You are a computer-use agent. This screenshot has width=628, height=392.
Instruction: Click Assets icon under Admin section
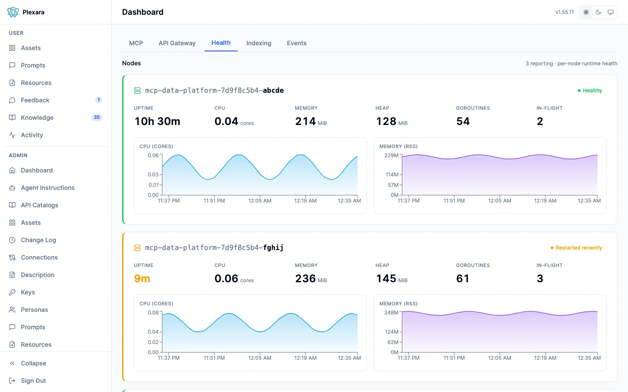pyautogui.click(x=12, y=223)
